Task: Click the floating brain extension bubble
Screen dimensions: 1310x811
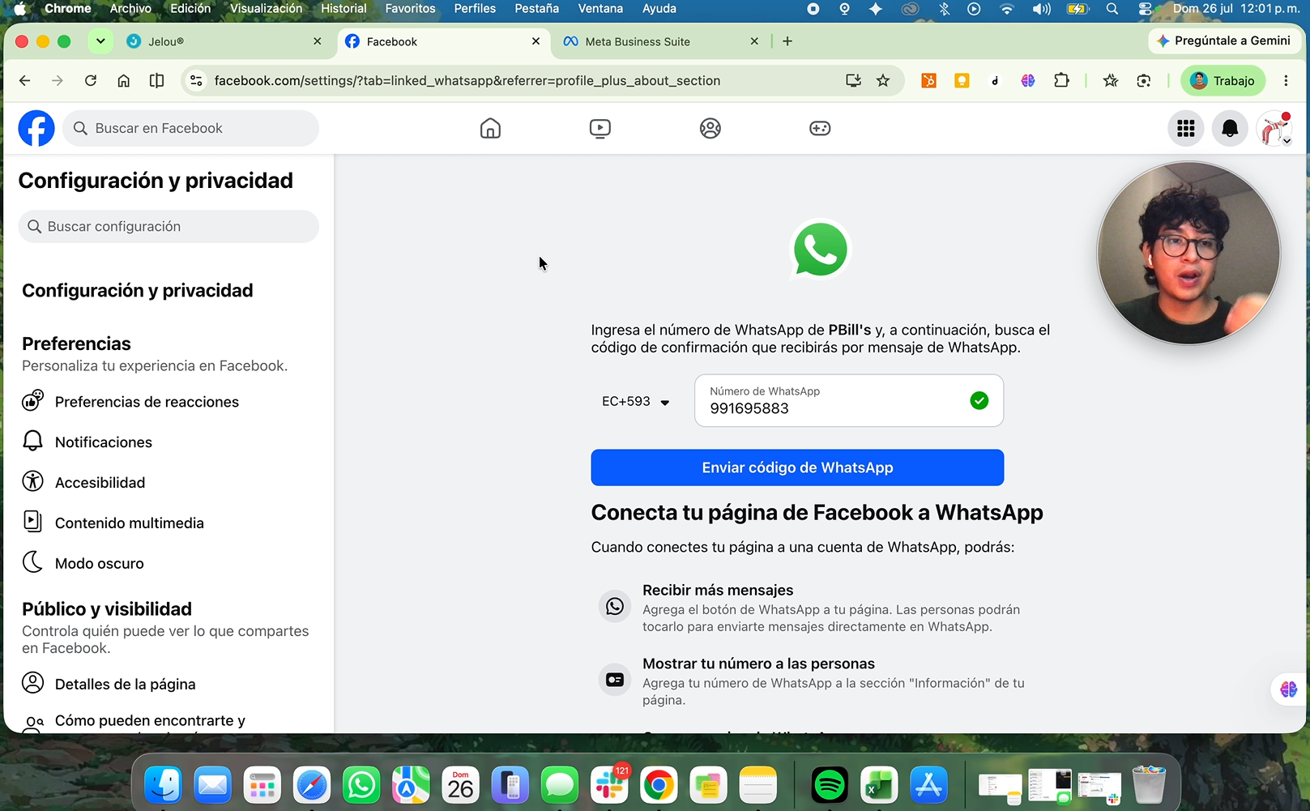Action: coord(1289,689)
